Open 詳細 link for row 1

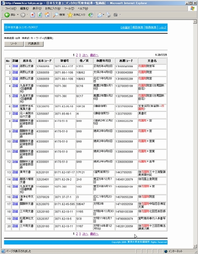point(15,66)
